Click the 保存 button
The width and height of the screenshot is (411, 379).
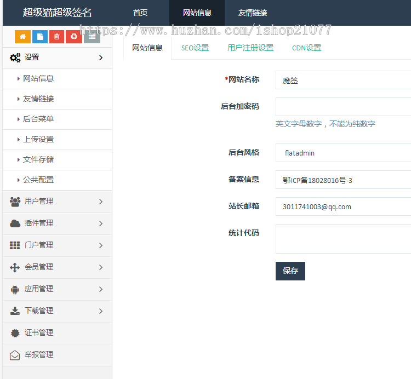coord(290,271)
